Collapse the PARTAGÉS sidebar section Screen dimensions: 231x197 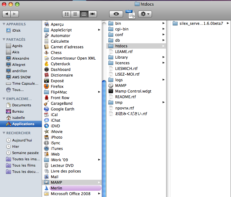4,40
